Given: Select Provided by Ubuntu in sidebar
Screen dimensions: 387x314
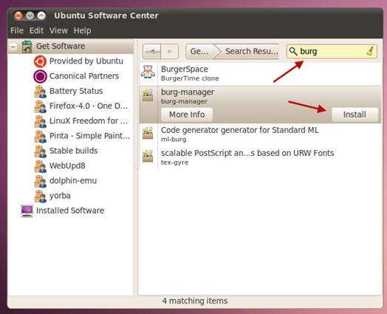Looking at the screenshot, I should click(86, 61).
